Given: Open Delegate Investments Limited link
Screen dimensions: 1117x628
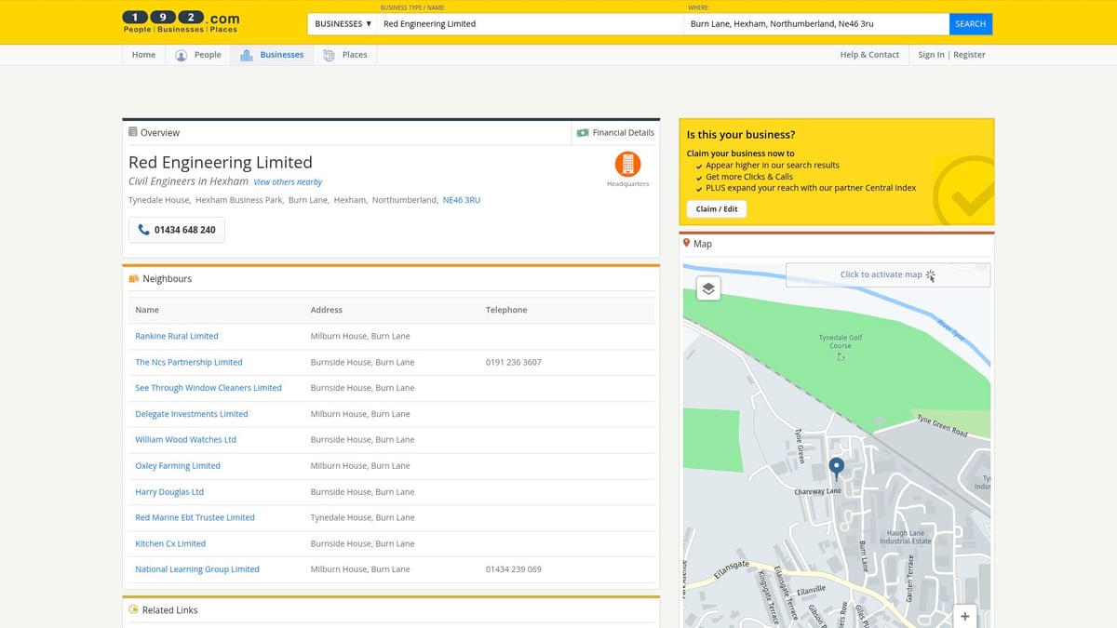Looking at the screenshot, I should click(192, 414).
